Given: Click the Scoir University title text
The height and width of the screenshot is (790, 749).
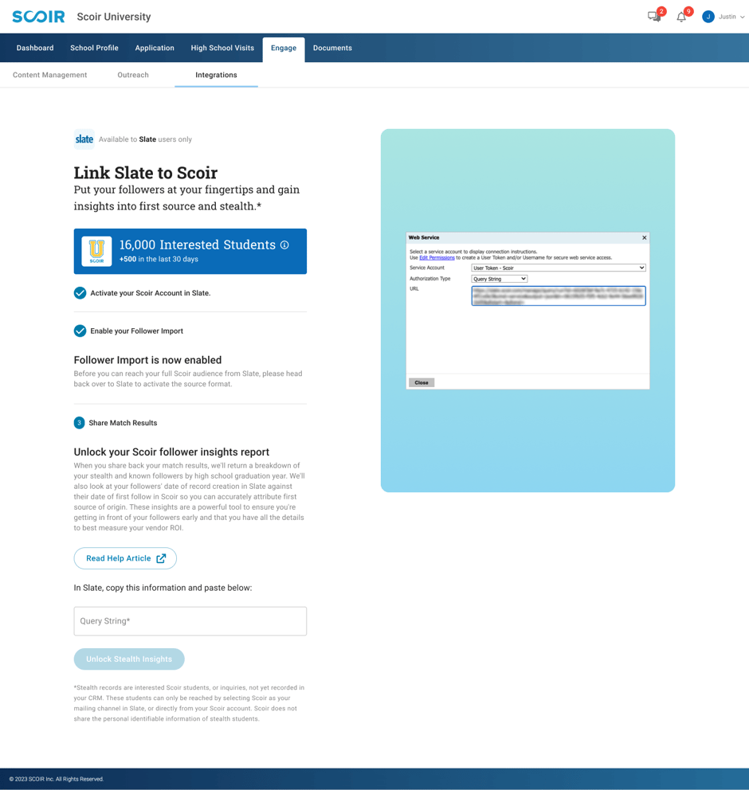Looking at the screenshot, I should coord(114,17).
